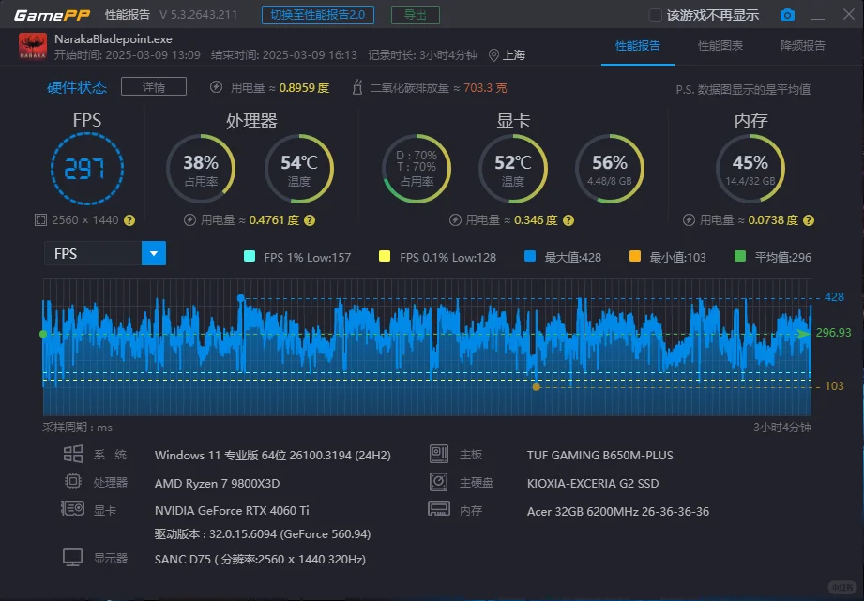864x601 pixels.
Task: Click the help icon next to memory power usage
Action: [x=809, y=220]
